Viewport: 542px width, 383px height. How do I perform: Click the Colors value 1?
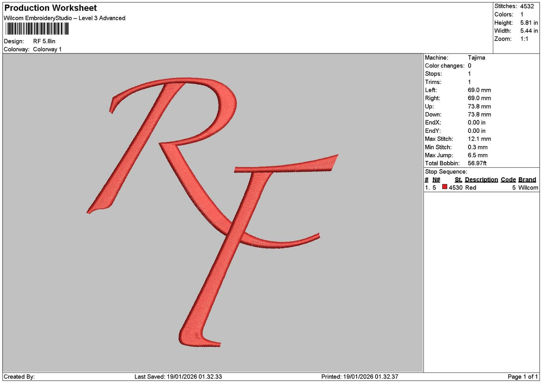(x=522, y=14)
